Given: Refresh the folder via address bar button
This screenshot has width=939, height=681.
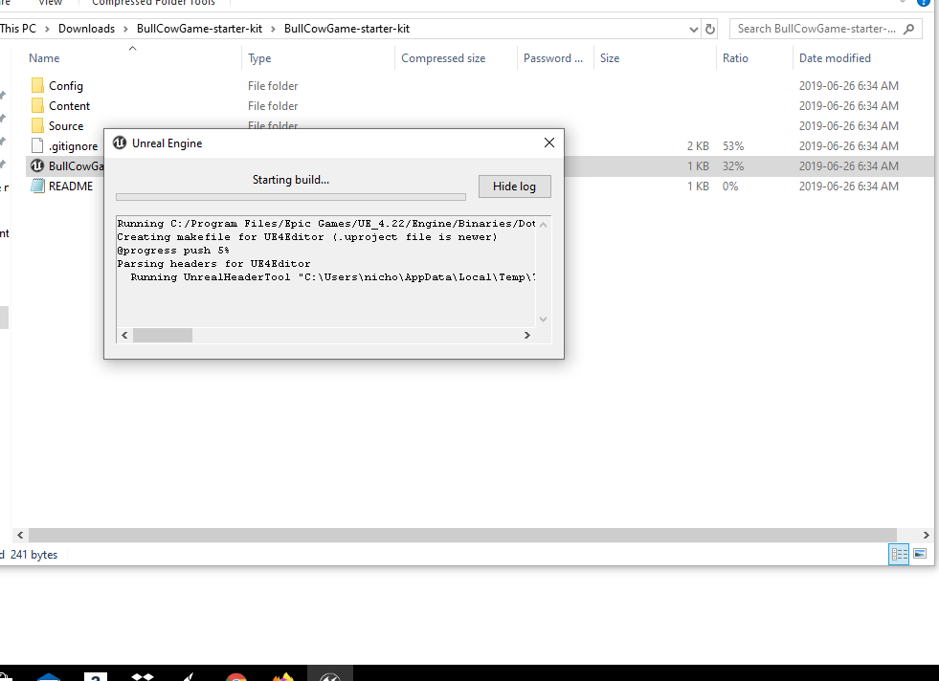Looking at the screenshot, I should tap(709, 29).
